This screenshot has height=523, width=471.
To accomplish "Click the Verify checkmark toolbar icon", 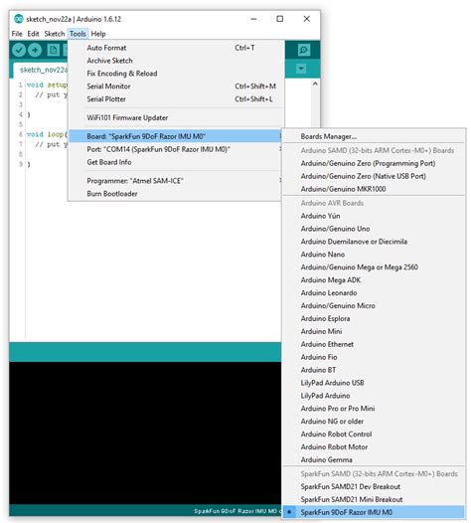I will click(x=19, y=51).
